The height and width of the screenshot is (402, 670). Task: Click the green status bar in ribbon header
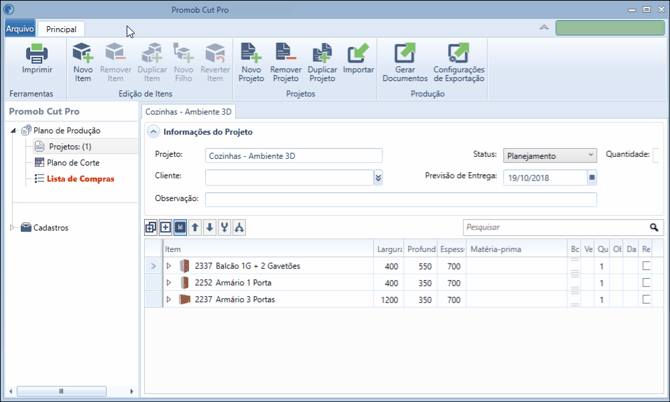pos(610,27)
